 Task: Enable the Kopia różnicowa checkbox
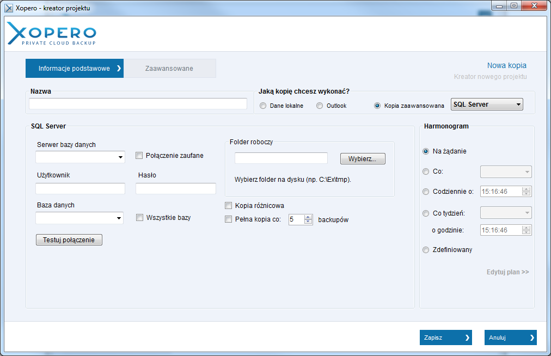point(229,206)
